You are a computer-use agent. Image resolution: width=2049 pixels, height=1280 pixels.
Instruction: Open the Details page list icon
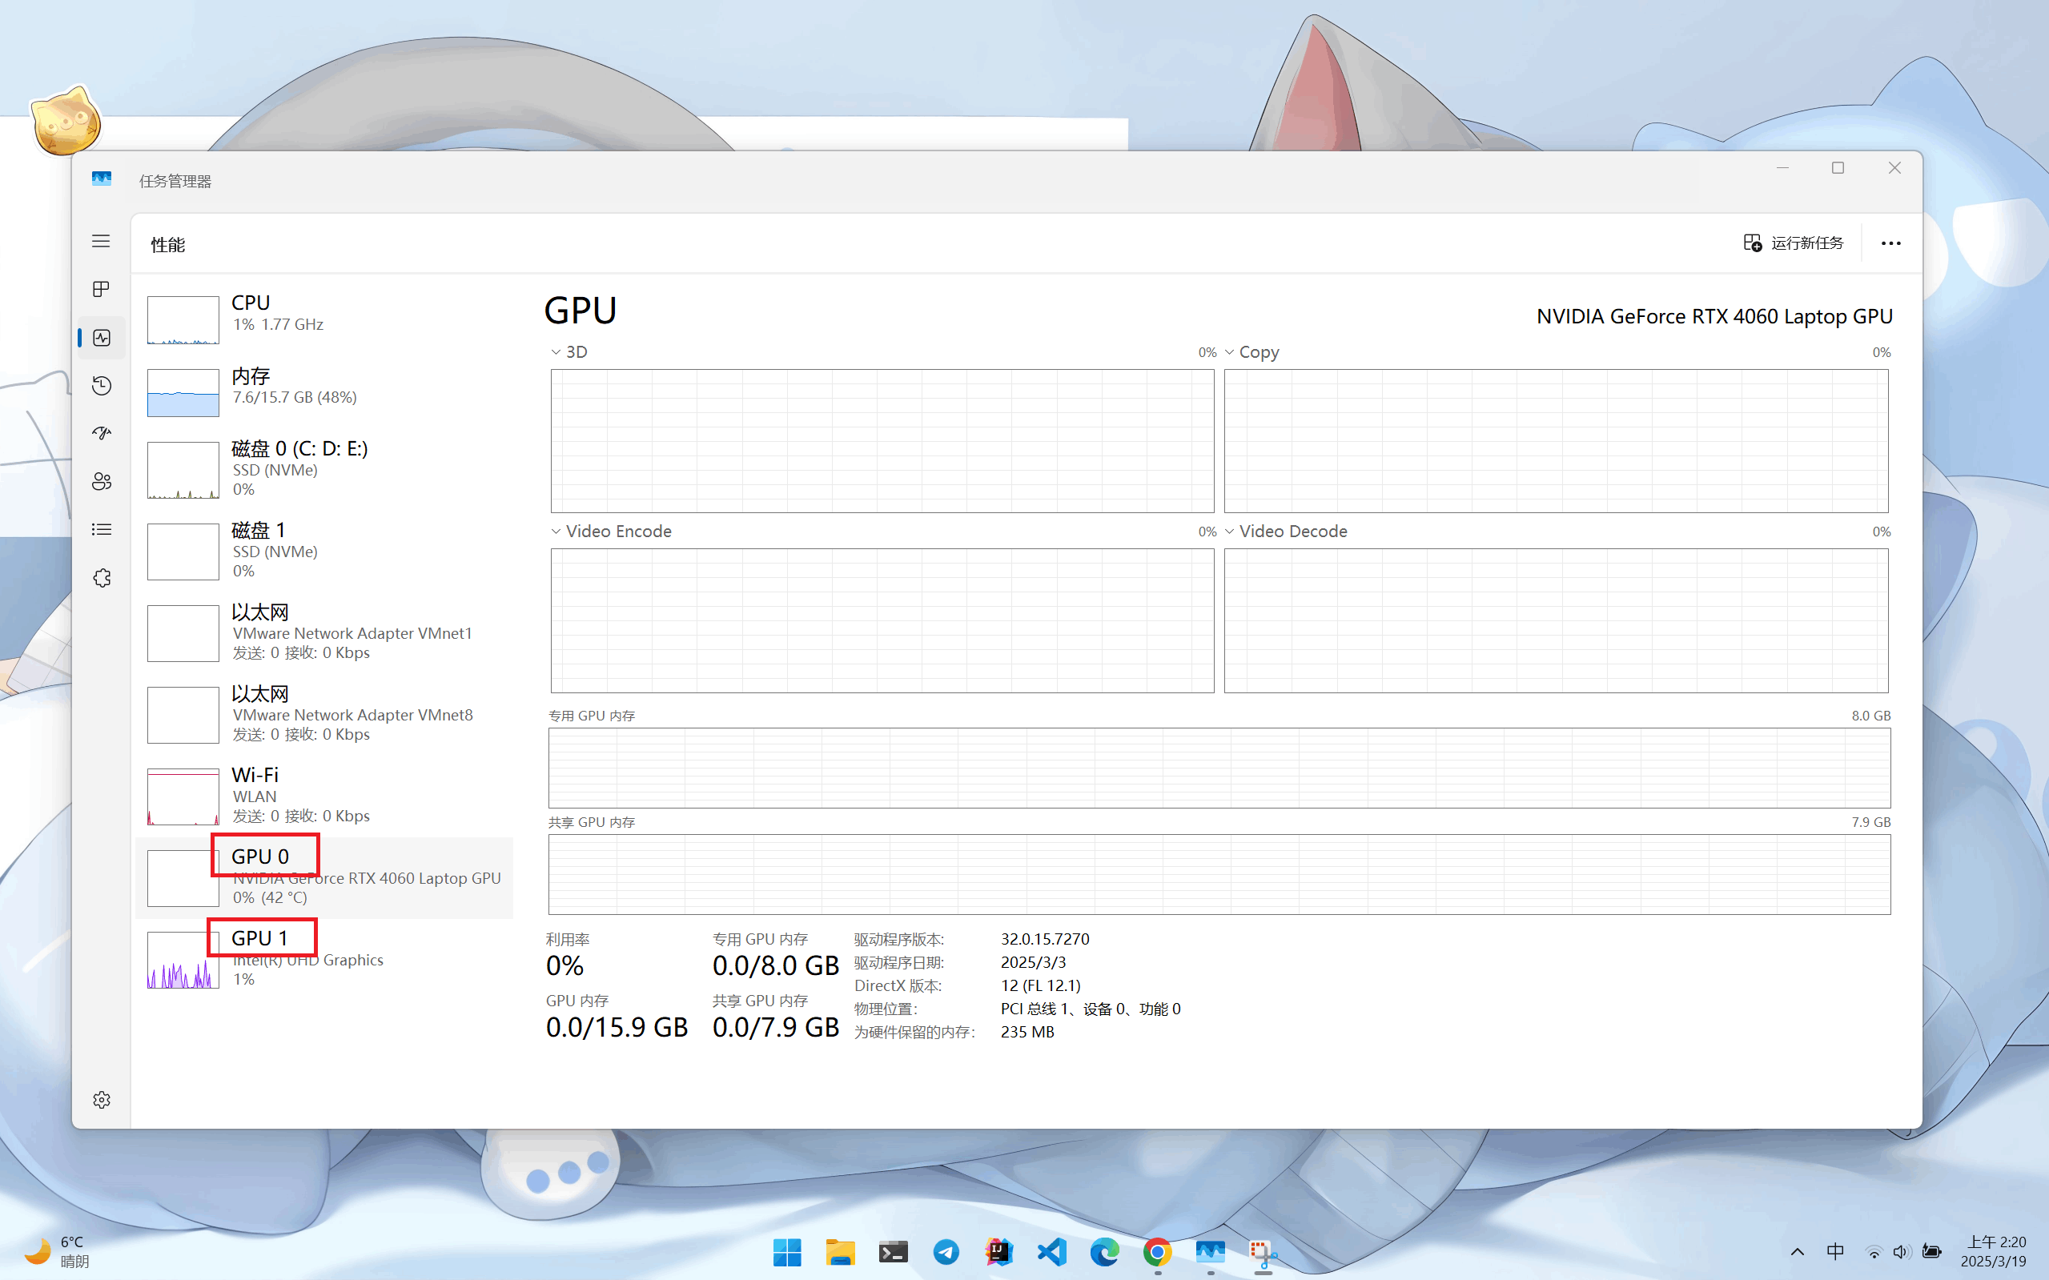coord(102,530)
